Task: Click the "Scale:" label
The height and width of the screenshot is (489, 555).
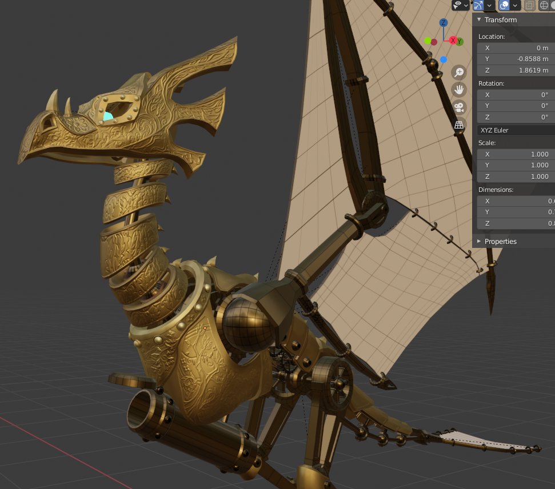Action: click(x=487, y=143)
